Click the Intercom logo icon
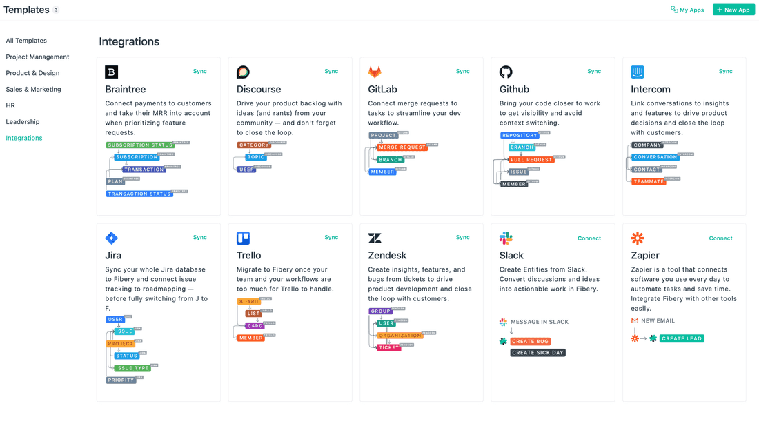 click(638, 72)
